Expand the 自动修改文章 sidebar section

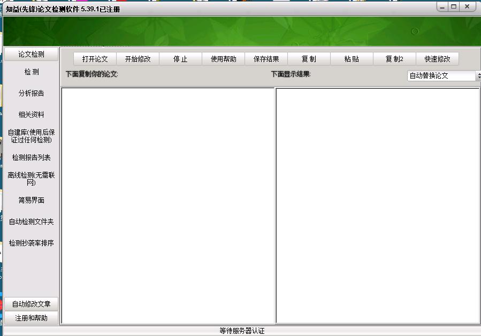click(x=31, y=304)
